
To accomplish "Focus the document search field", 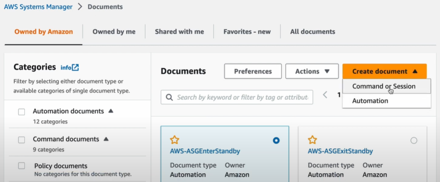I will coord(237,97).
